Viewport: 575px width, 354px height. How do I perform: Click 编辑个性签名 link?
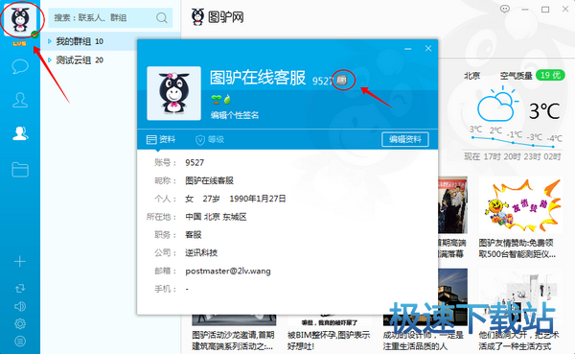pos(235,115)
